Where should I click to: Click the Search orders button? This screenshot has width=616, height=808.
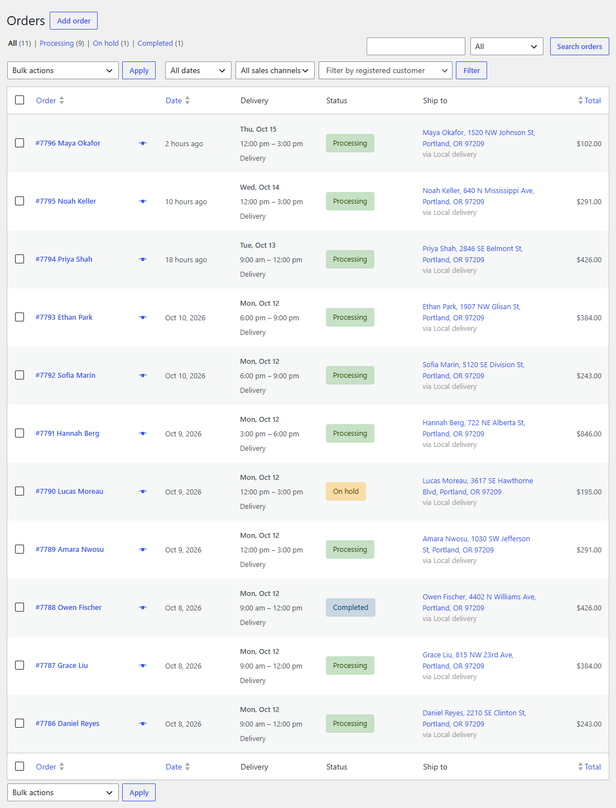pos(579,46)
